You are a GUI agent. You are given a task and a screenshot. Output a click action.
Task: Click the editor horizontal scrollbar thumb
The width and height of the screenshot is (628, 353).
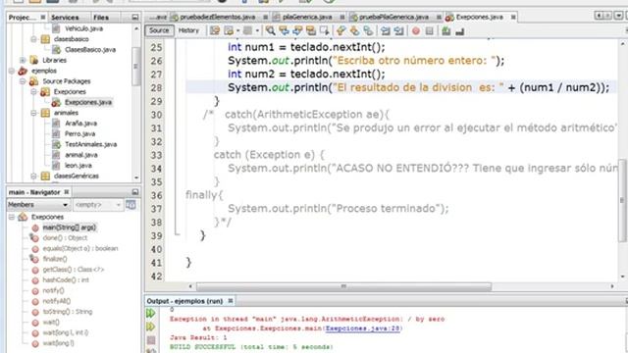343,286
